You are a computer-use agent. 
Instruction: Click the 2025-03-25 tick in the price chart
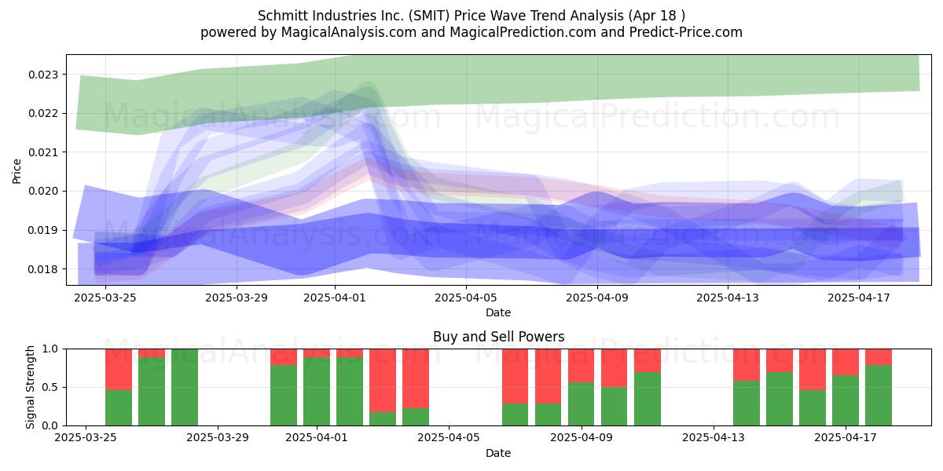(x=105, y=298)
